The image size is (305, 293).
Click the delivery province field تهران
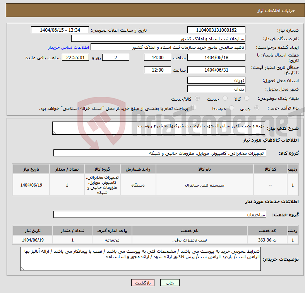(216, 80)
